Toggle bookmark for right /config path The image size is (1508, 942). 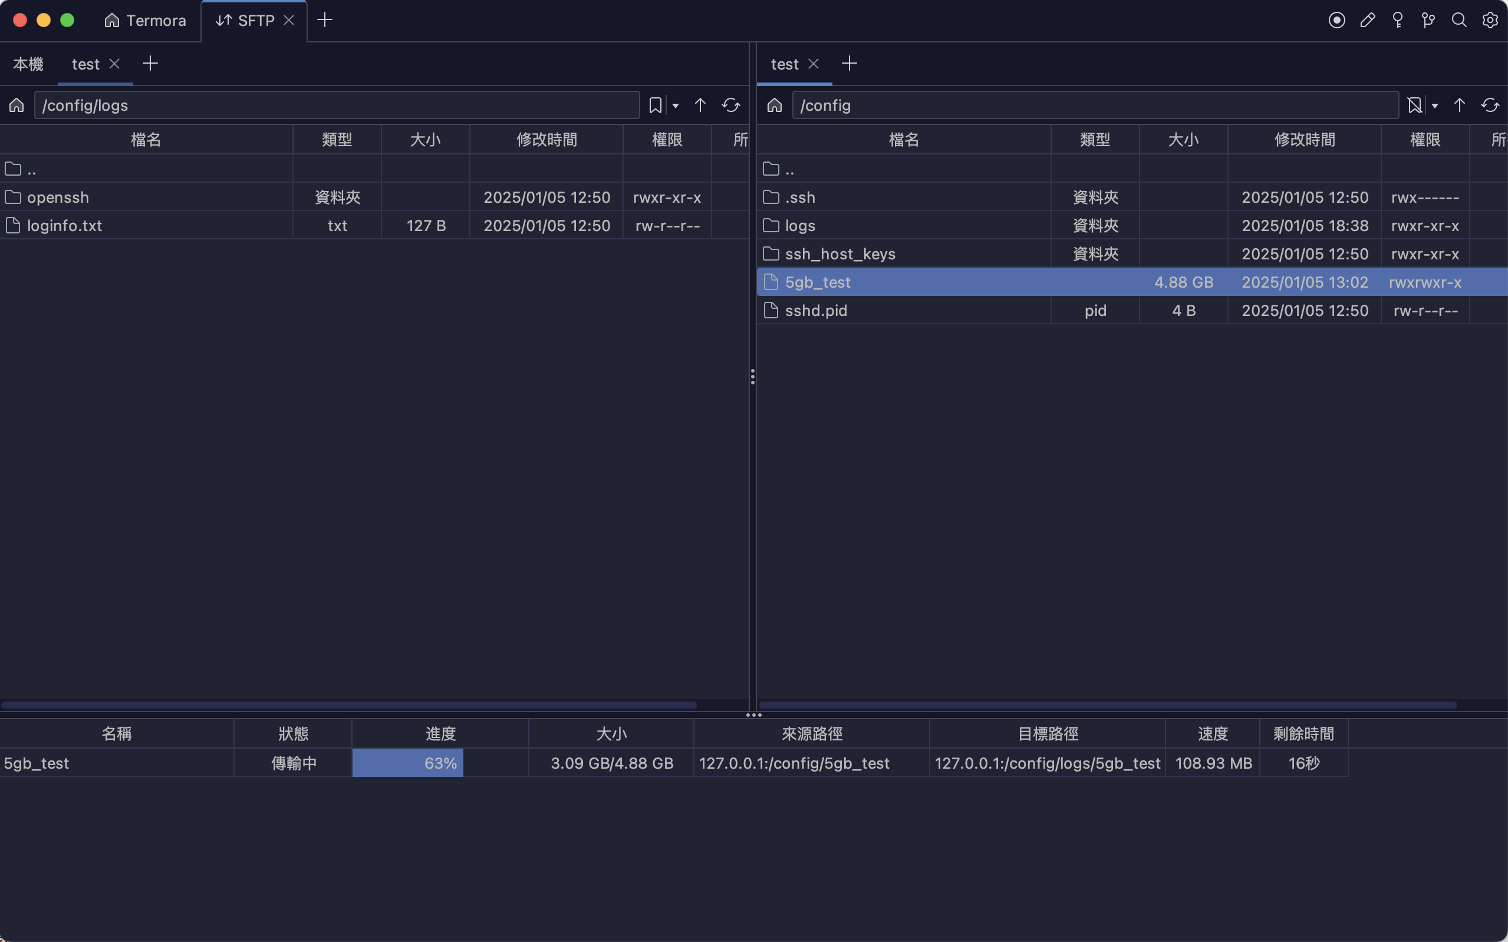pyautogui.click(x=1415, y=106)
